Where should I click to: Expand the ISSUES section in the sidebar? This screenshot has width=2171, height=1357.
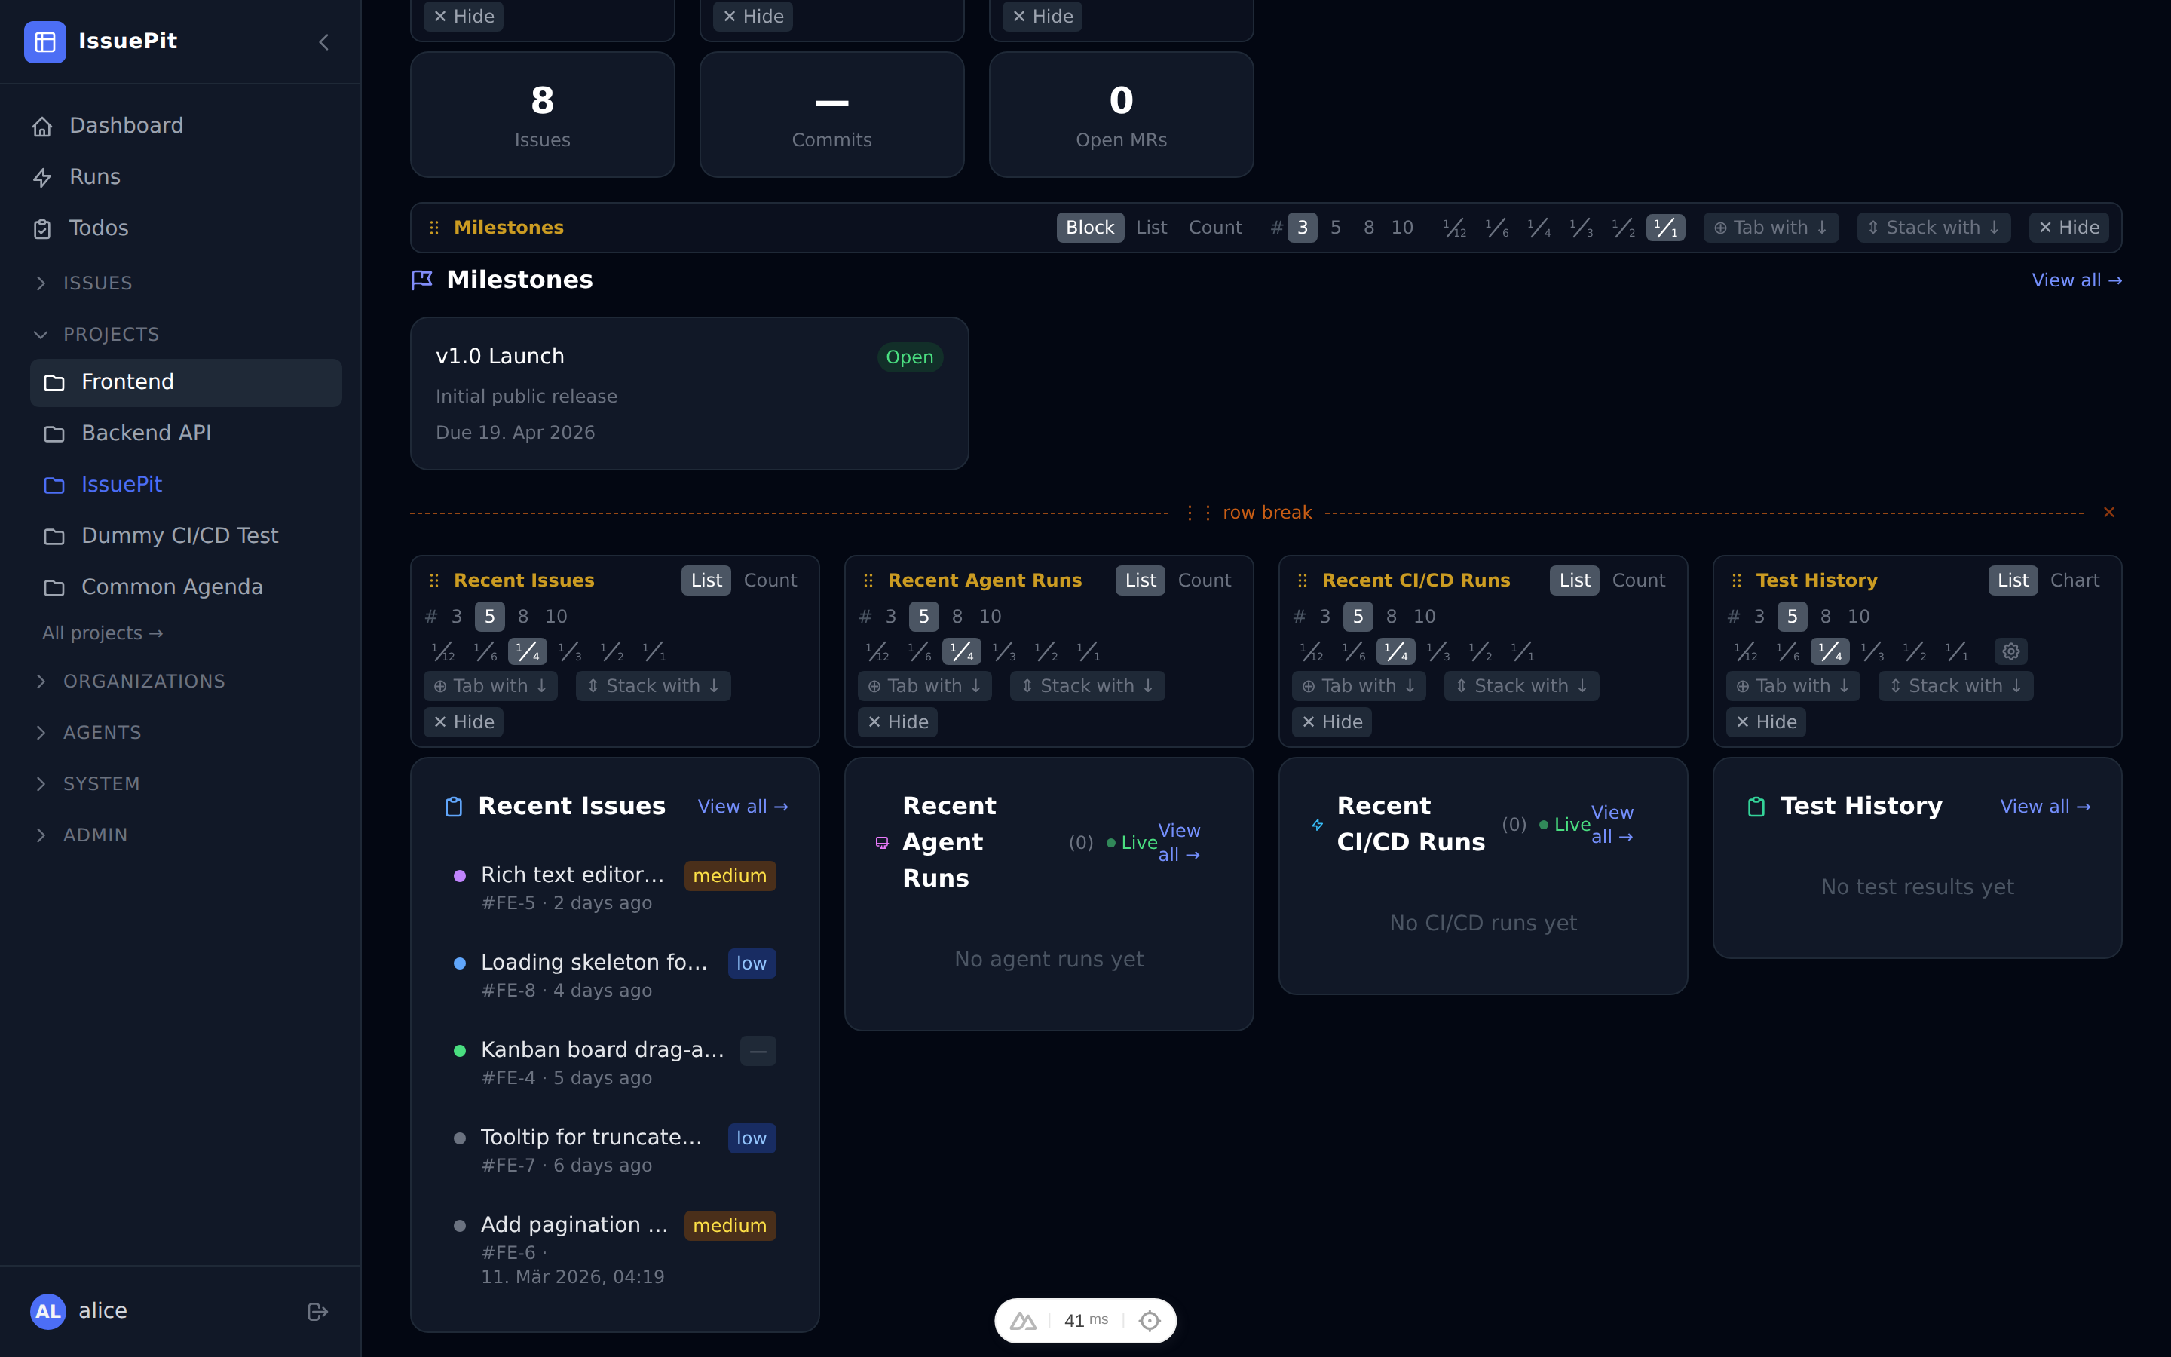[97, 283]
